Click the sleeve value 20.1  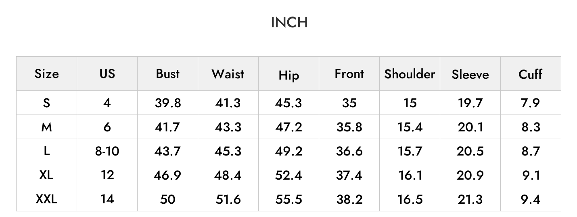pyautogui.click(x=470, y=127)
